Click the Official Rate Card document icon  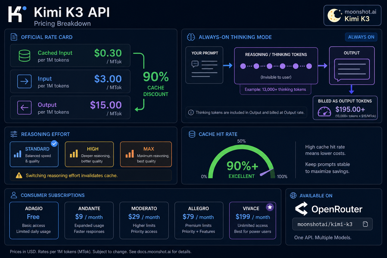[x=14, y=37]
